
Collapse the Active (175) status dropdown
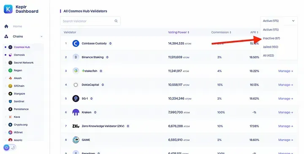(x=279, y=21)
